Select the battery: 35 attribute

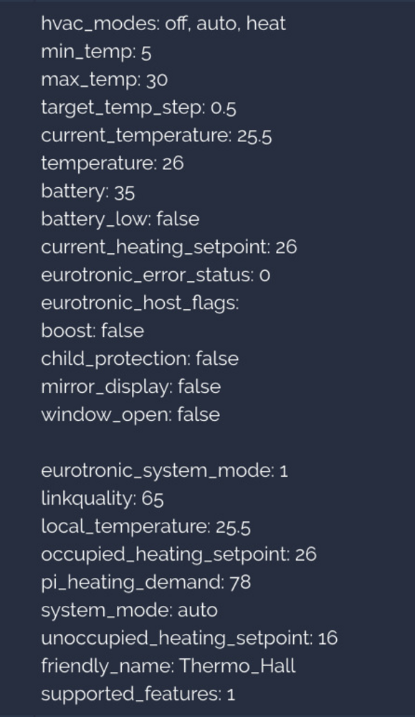[87, 191]
